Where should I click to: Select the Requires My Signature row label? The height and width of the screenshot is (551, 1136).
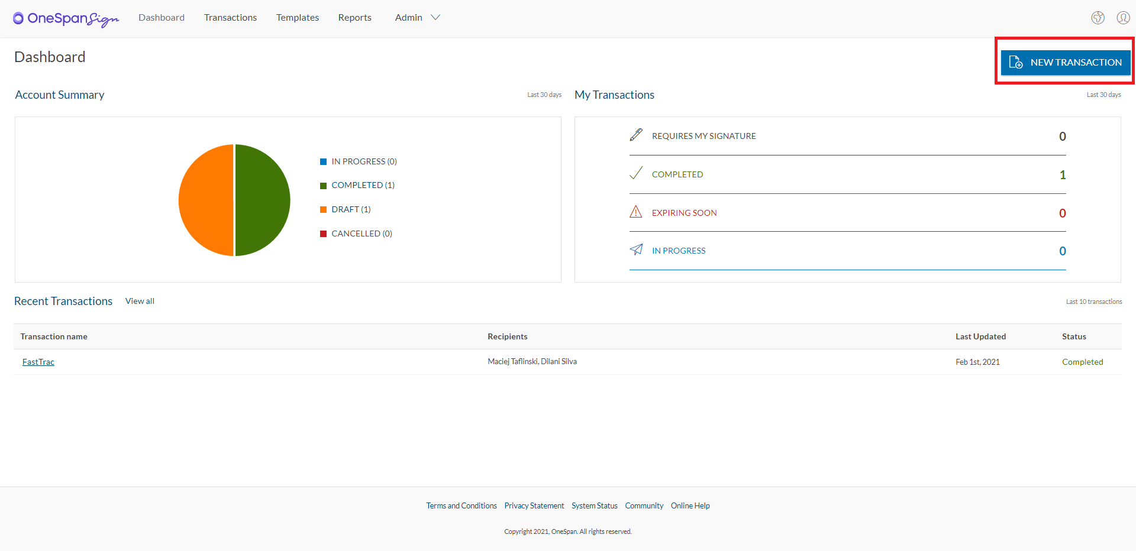704,136
